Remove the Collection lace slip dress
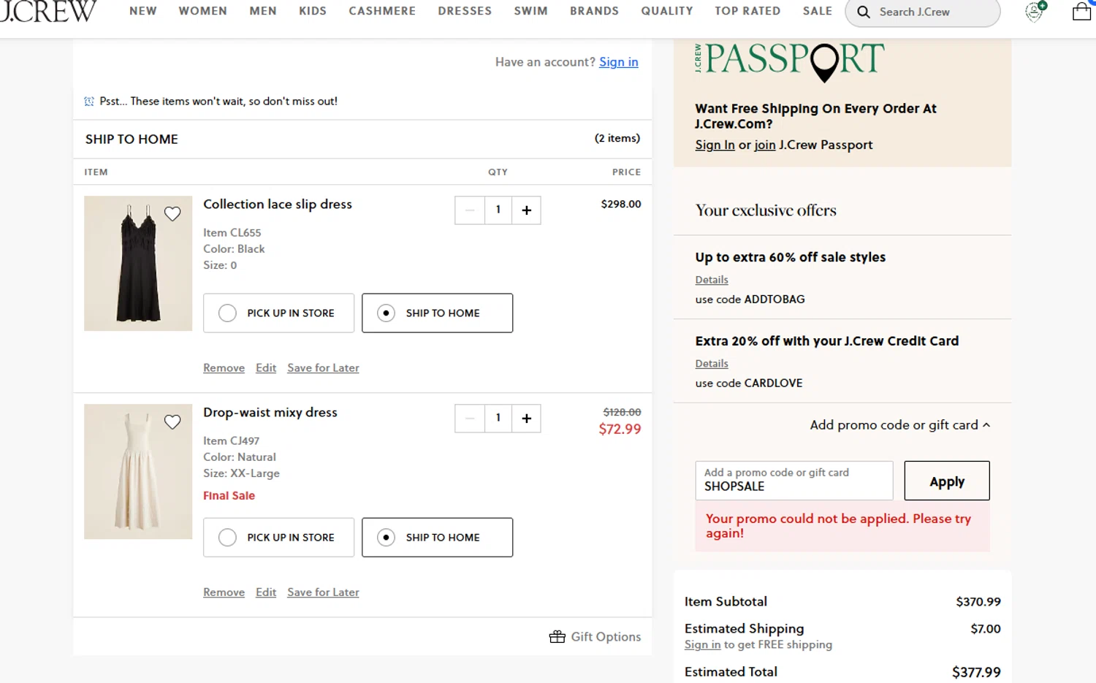This screenshot has width=1096, height=683. [x=224, y=368]
